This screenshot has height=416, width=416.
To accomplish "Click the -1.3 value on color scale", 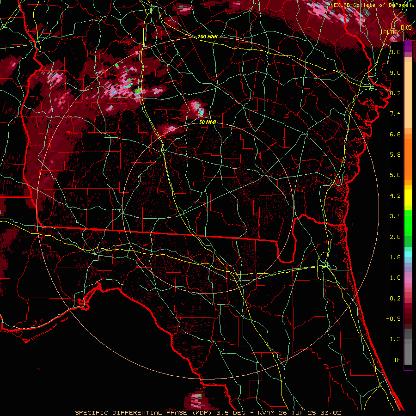I will point(393,339).
